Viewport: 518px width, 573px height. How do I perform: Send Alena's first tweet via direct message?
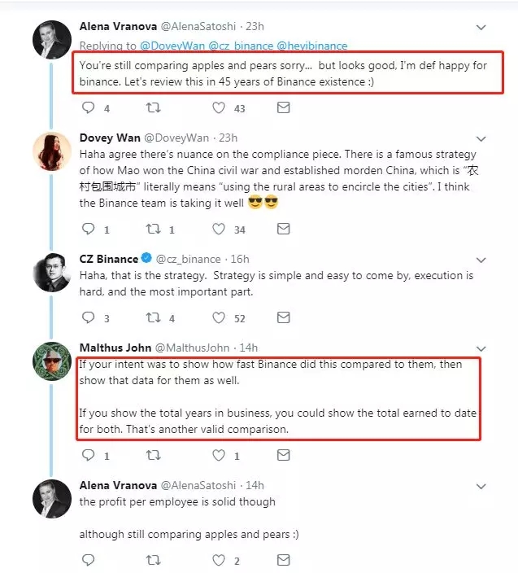[283, 107]
